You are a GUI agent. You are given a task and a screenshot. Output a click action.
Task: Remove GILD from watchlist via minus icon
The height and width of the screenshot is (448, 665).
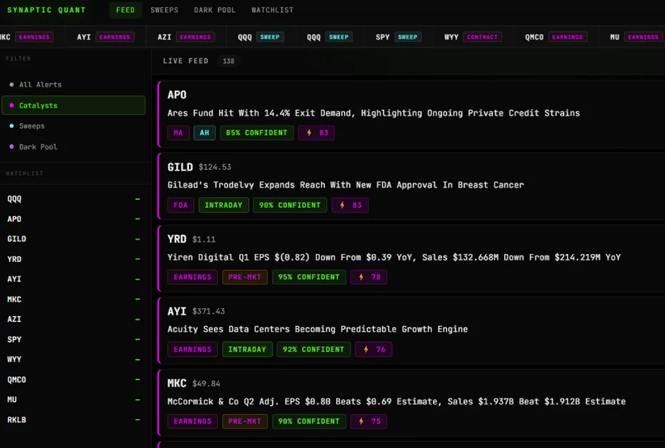pyautogui.click(x=137, y=239)
